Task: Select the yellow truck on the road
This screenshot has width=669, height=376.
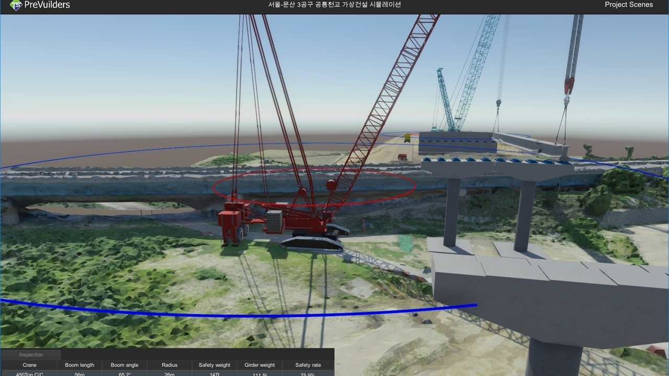Action: click(x=407, y=138)
